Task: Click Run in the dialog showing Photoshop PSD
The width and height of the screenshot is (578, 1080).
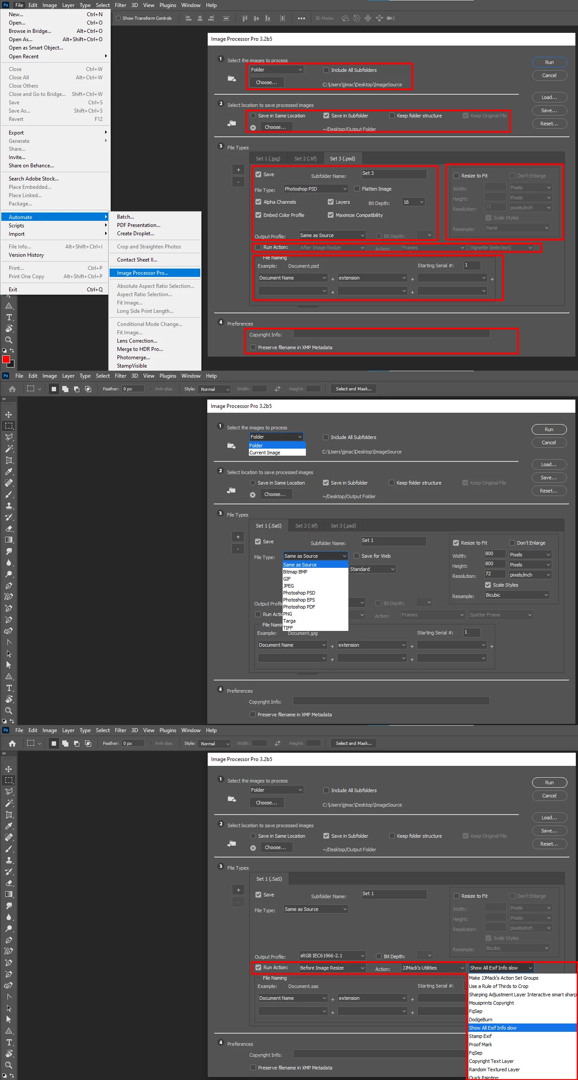Action: pyautogui.click(x=550, y=62)
